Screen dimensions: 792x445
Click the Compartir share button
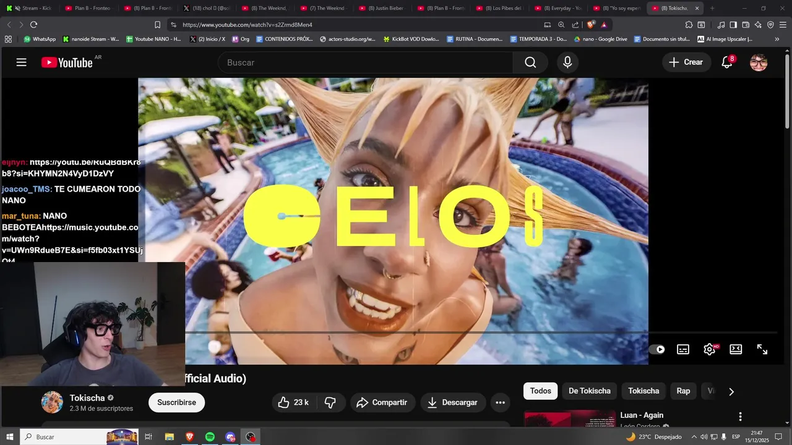pos(382,402)
